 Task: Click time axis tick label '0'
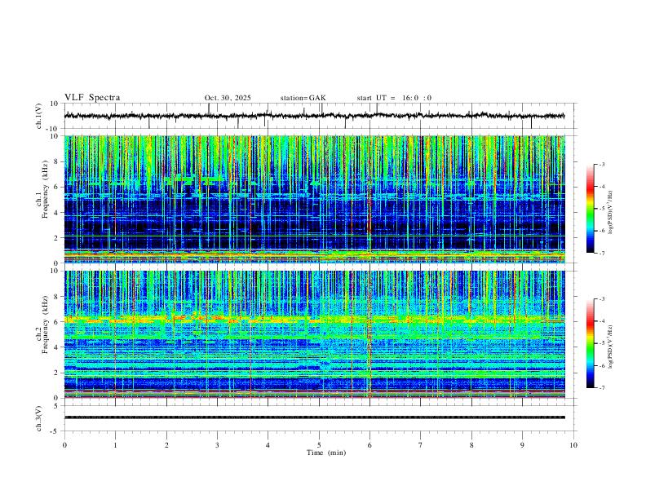[64, 445]
